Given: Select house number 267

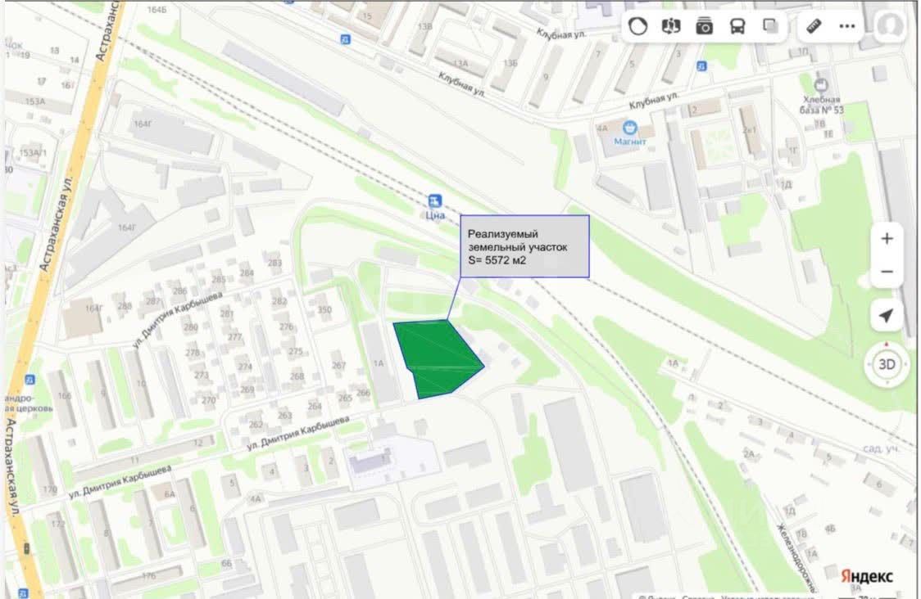Looking at the screenshot, I should 339,365.
